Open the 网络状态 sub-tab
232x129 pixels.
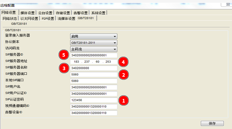[x=10, y=18]
